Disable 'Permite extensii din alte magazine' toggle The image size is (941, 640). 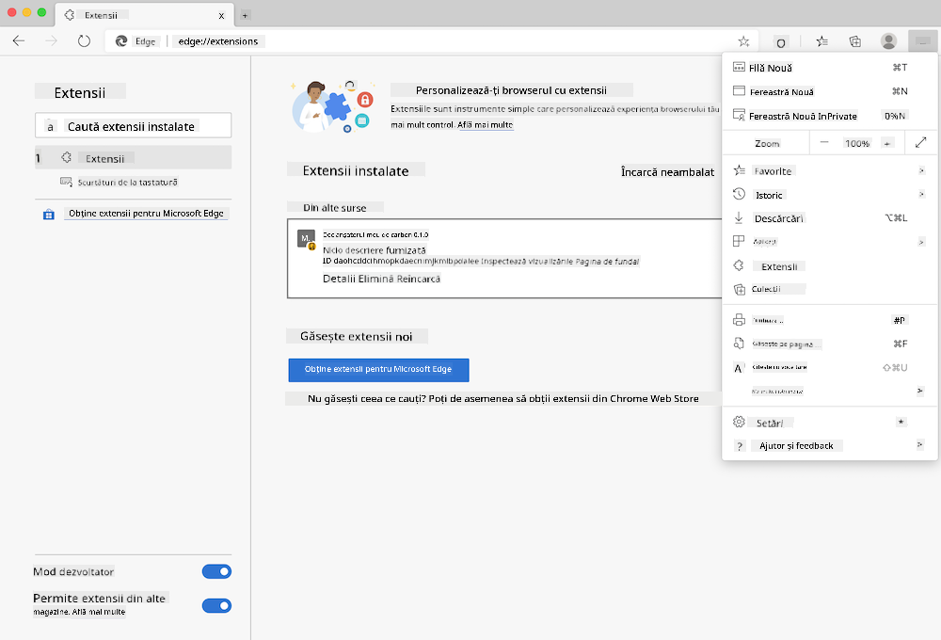[216, 605]
